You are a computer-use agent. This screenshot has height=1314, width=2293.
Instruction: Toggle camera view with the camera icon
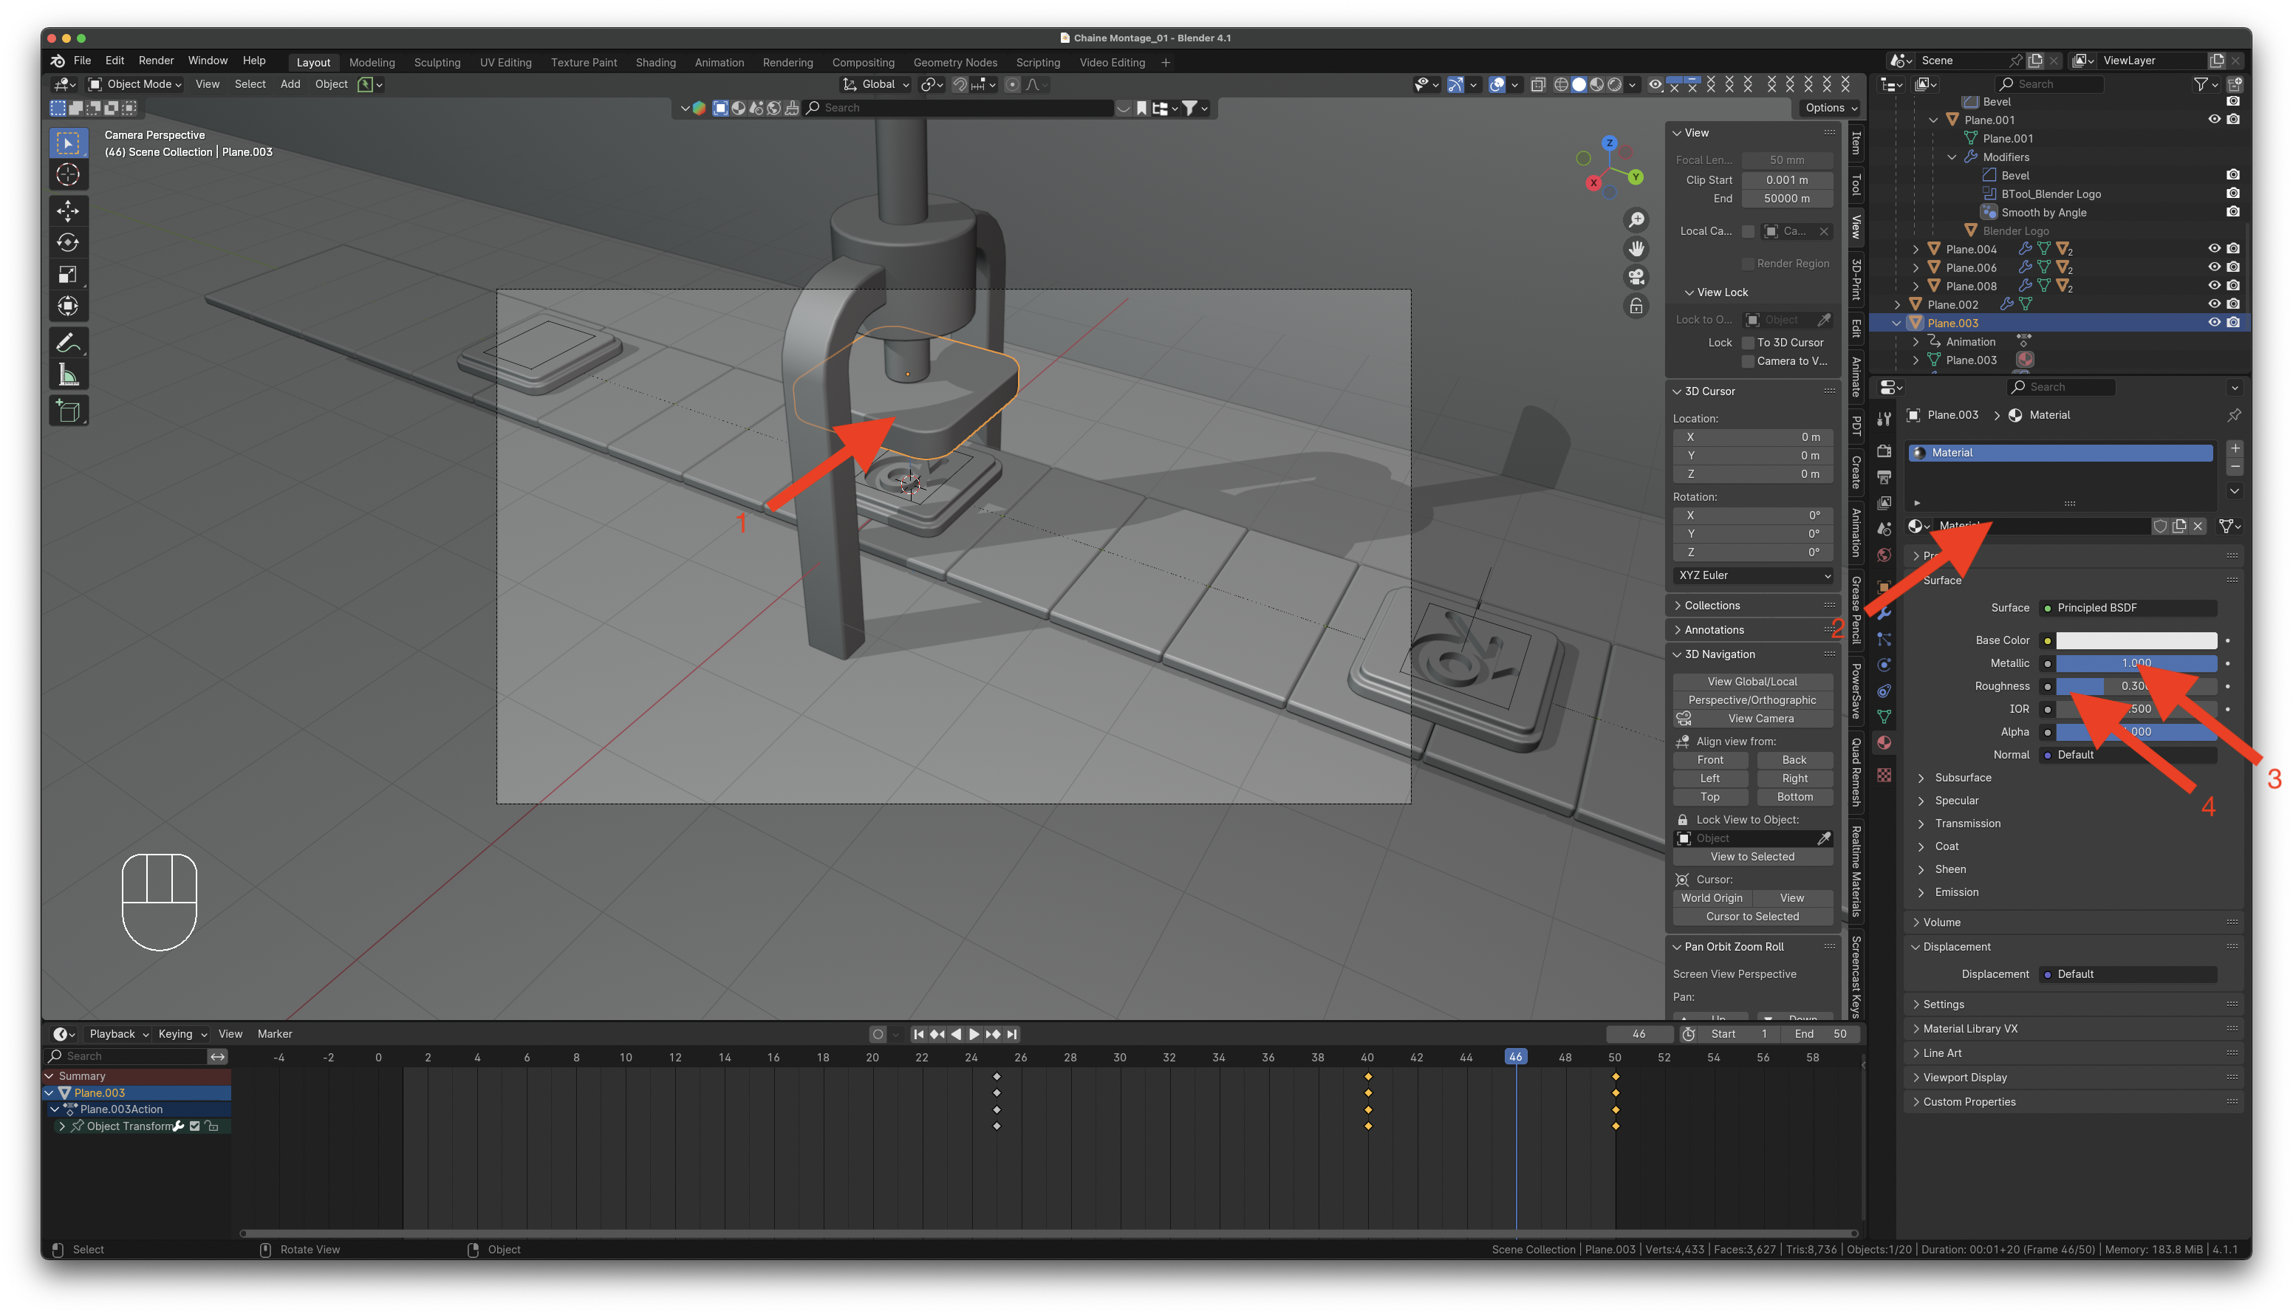[x=1635, y=277]
